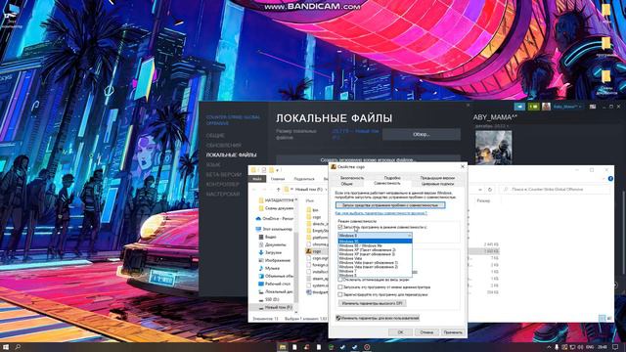
Task: Click the red Bandicam taskbar icon
Action: click(367, 347)
